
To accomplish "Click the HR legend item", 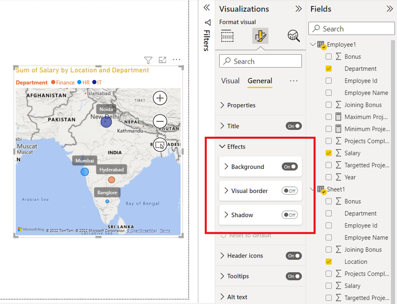I will coord(83,83).
